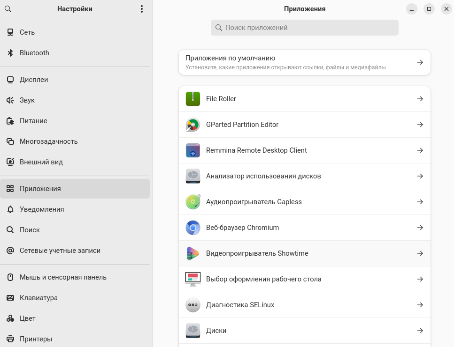This screenshot has height=347, width=454.
Task: Select Мышь и сенсорная панель
Action: [75, 277]
